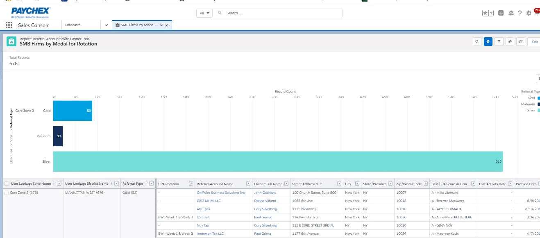Select the 100 Church Street, Suite 800 cell
This screenshot has height=238, width=540.
click(x=316, y=193)
